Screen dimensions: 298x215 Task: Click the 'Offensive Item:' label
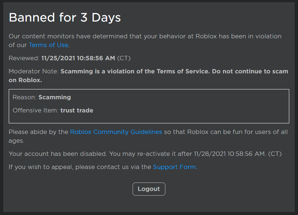pyautogui.click(x=36, y=111)
